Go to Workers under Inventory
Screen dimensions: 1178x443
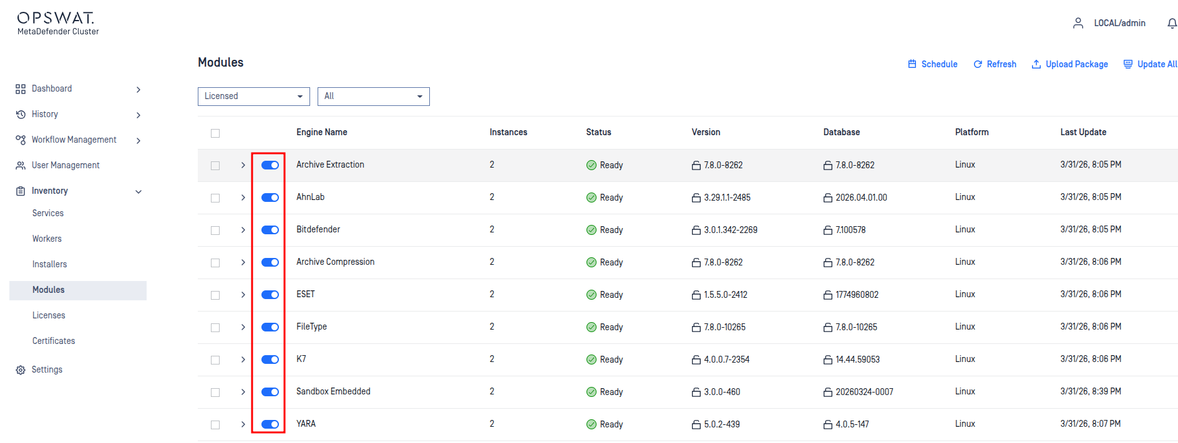pyautogui.click(x=47, y=239)
